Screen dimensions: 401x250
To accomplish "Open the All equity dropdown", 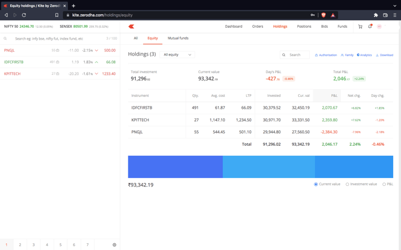I will [x=177, y=54].
